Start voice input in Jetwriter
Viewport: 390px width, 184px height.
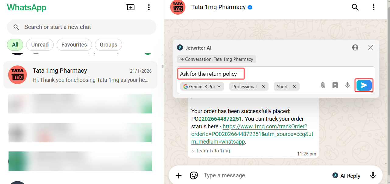(347, 85)
